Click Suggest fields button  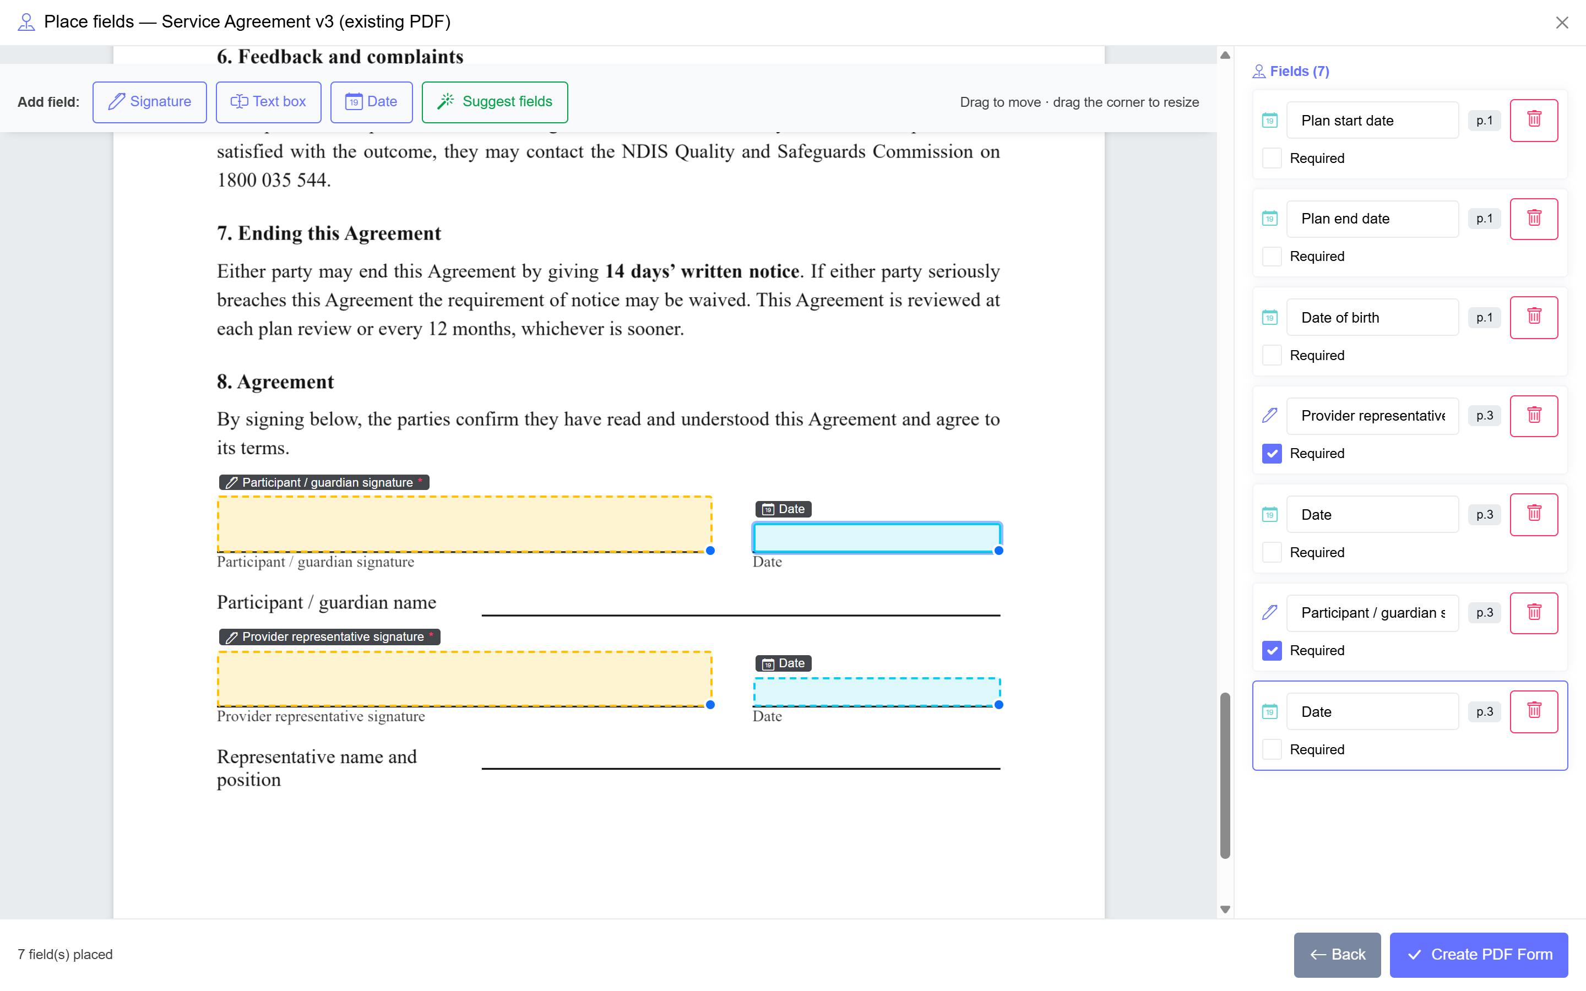(x=495, y=102)
